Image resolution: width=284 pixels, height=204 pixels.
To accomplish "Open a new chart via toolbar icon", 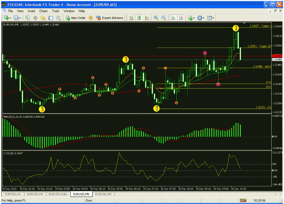I will click(6, 18).
